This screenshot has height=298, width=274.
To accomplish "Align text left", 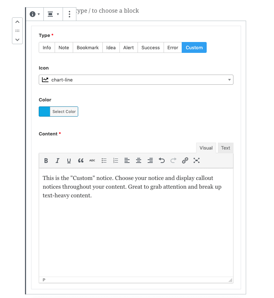I will click(x=127, y=161).
